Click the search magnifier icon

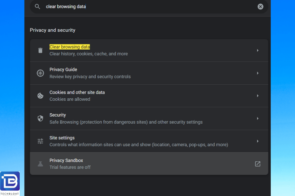pos(37,7)
